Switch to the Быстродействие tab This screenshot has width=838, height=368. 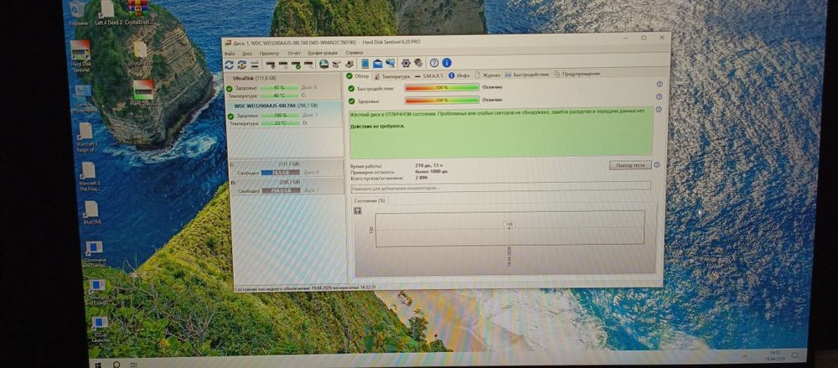pyautogui.click(x=527, y=75)
